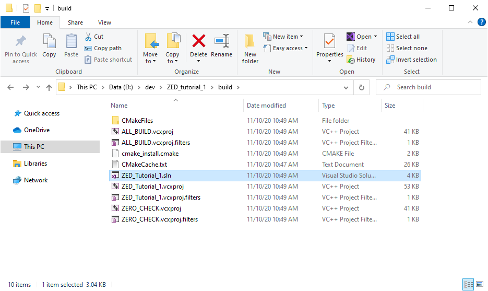Image resolution: width=488 pixels, height=291 pixels.
Task: Open the blue Help question icon
Action: (481, 22)
